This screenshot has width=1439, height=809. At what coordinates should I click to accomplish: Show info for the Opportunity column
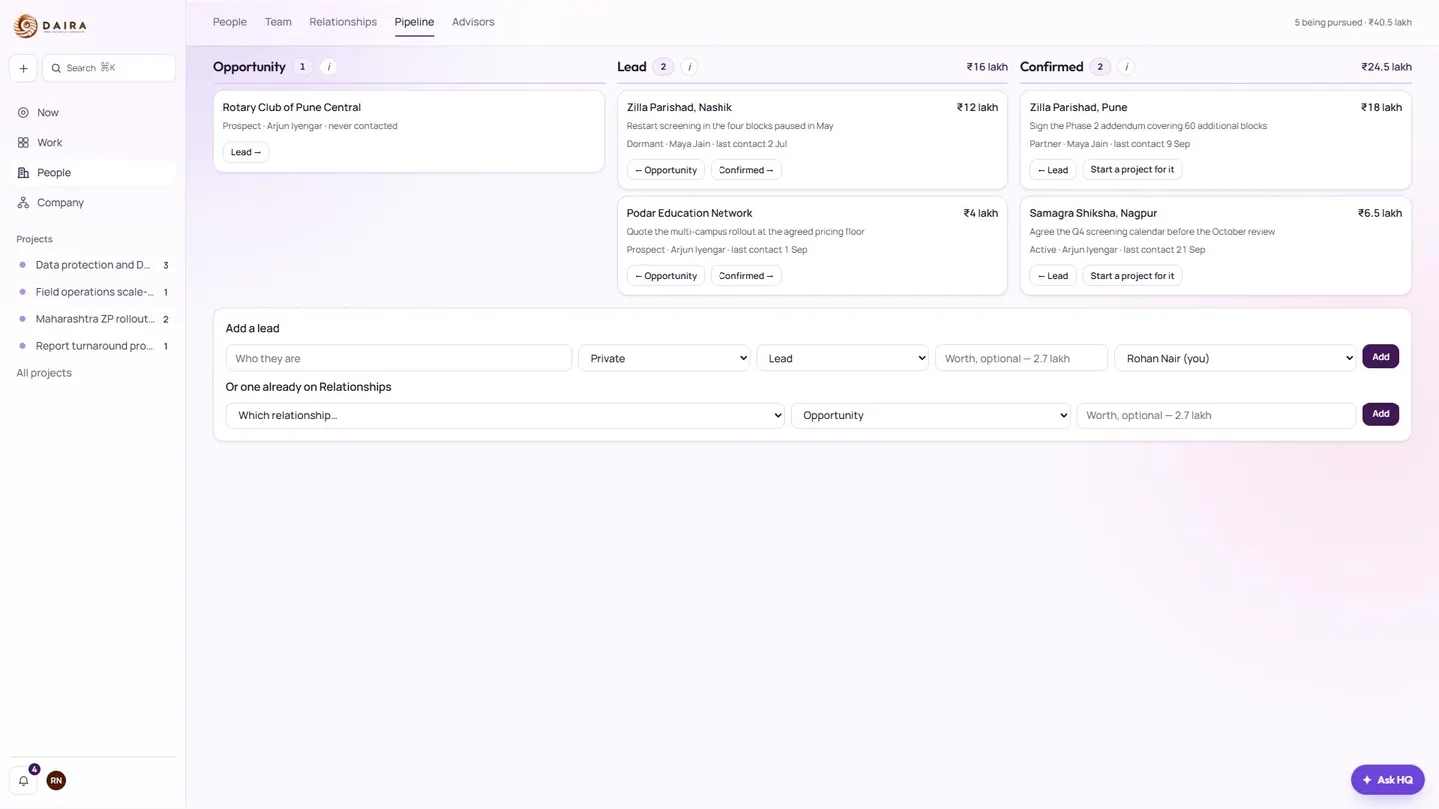(328, 67)
